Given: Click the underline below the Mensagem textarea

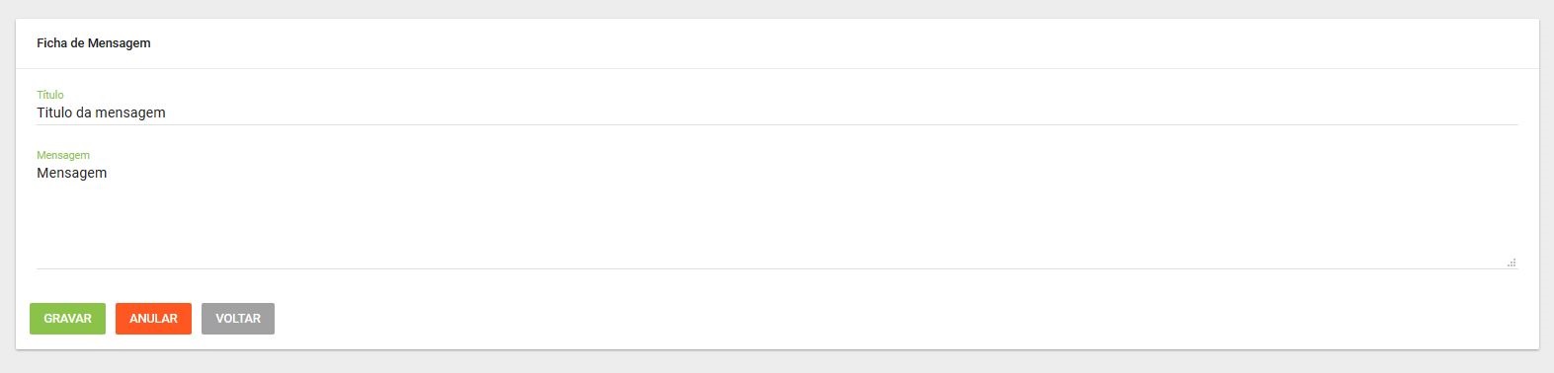Looking at the screenshot, I should [777, 268].
